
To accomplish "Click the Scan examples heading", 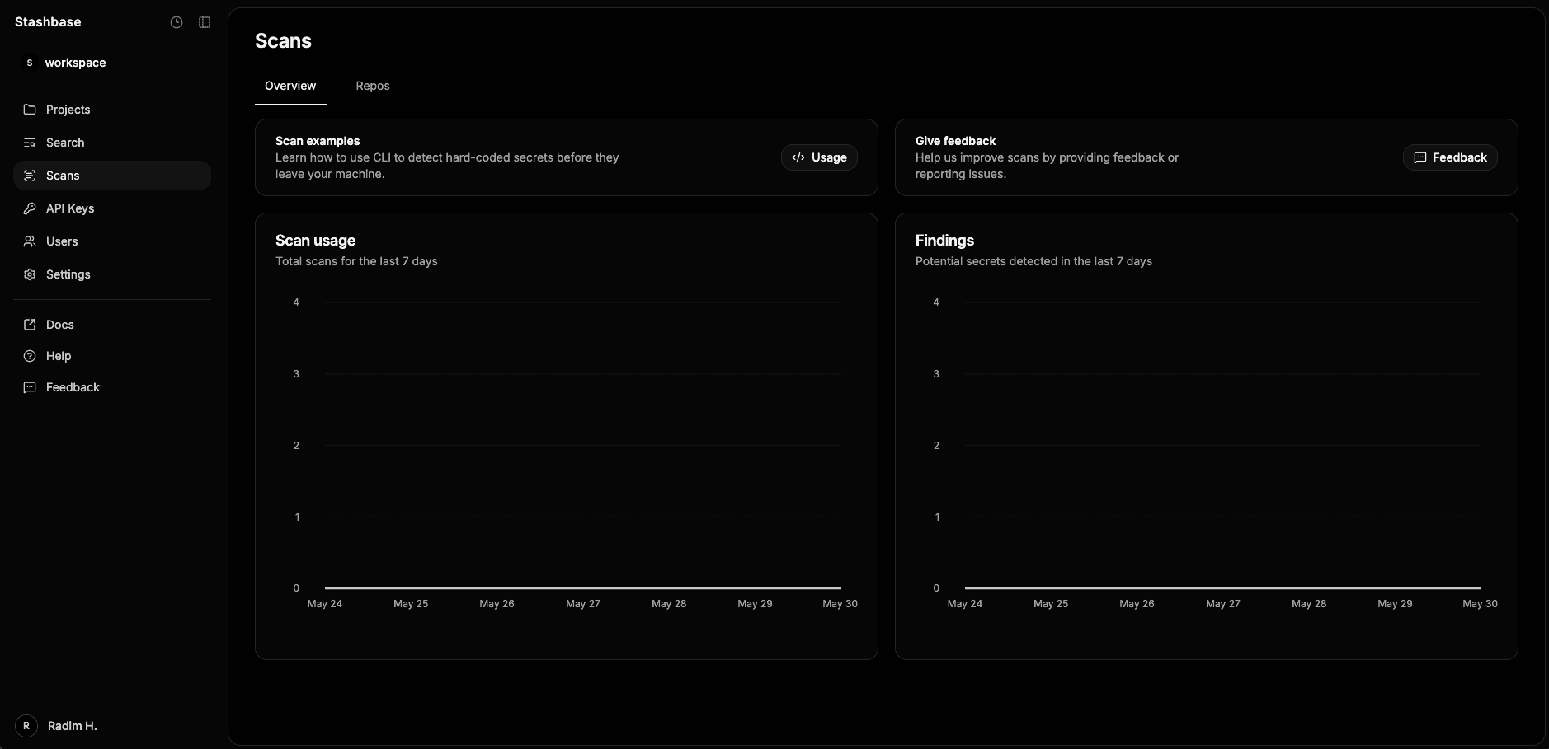I will point(318,141).
